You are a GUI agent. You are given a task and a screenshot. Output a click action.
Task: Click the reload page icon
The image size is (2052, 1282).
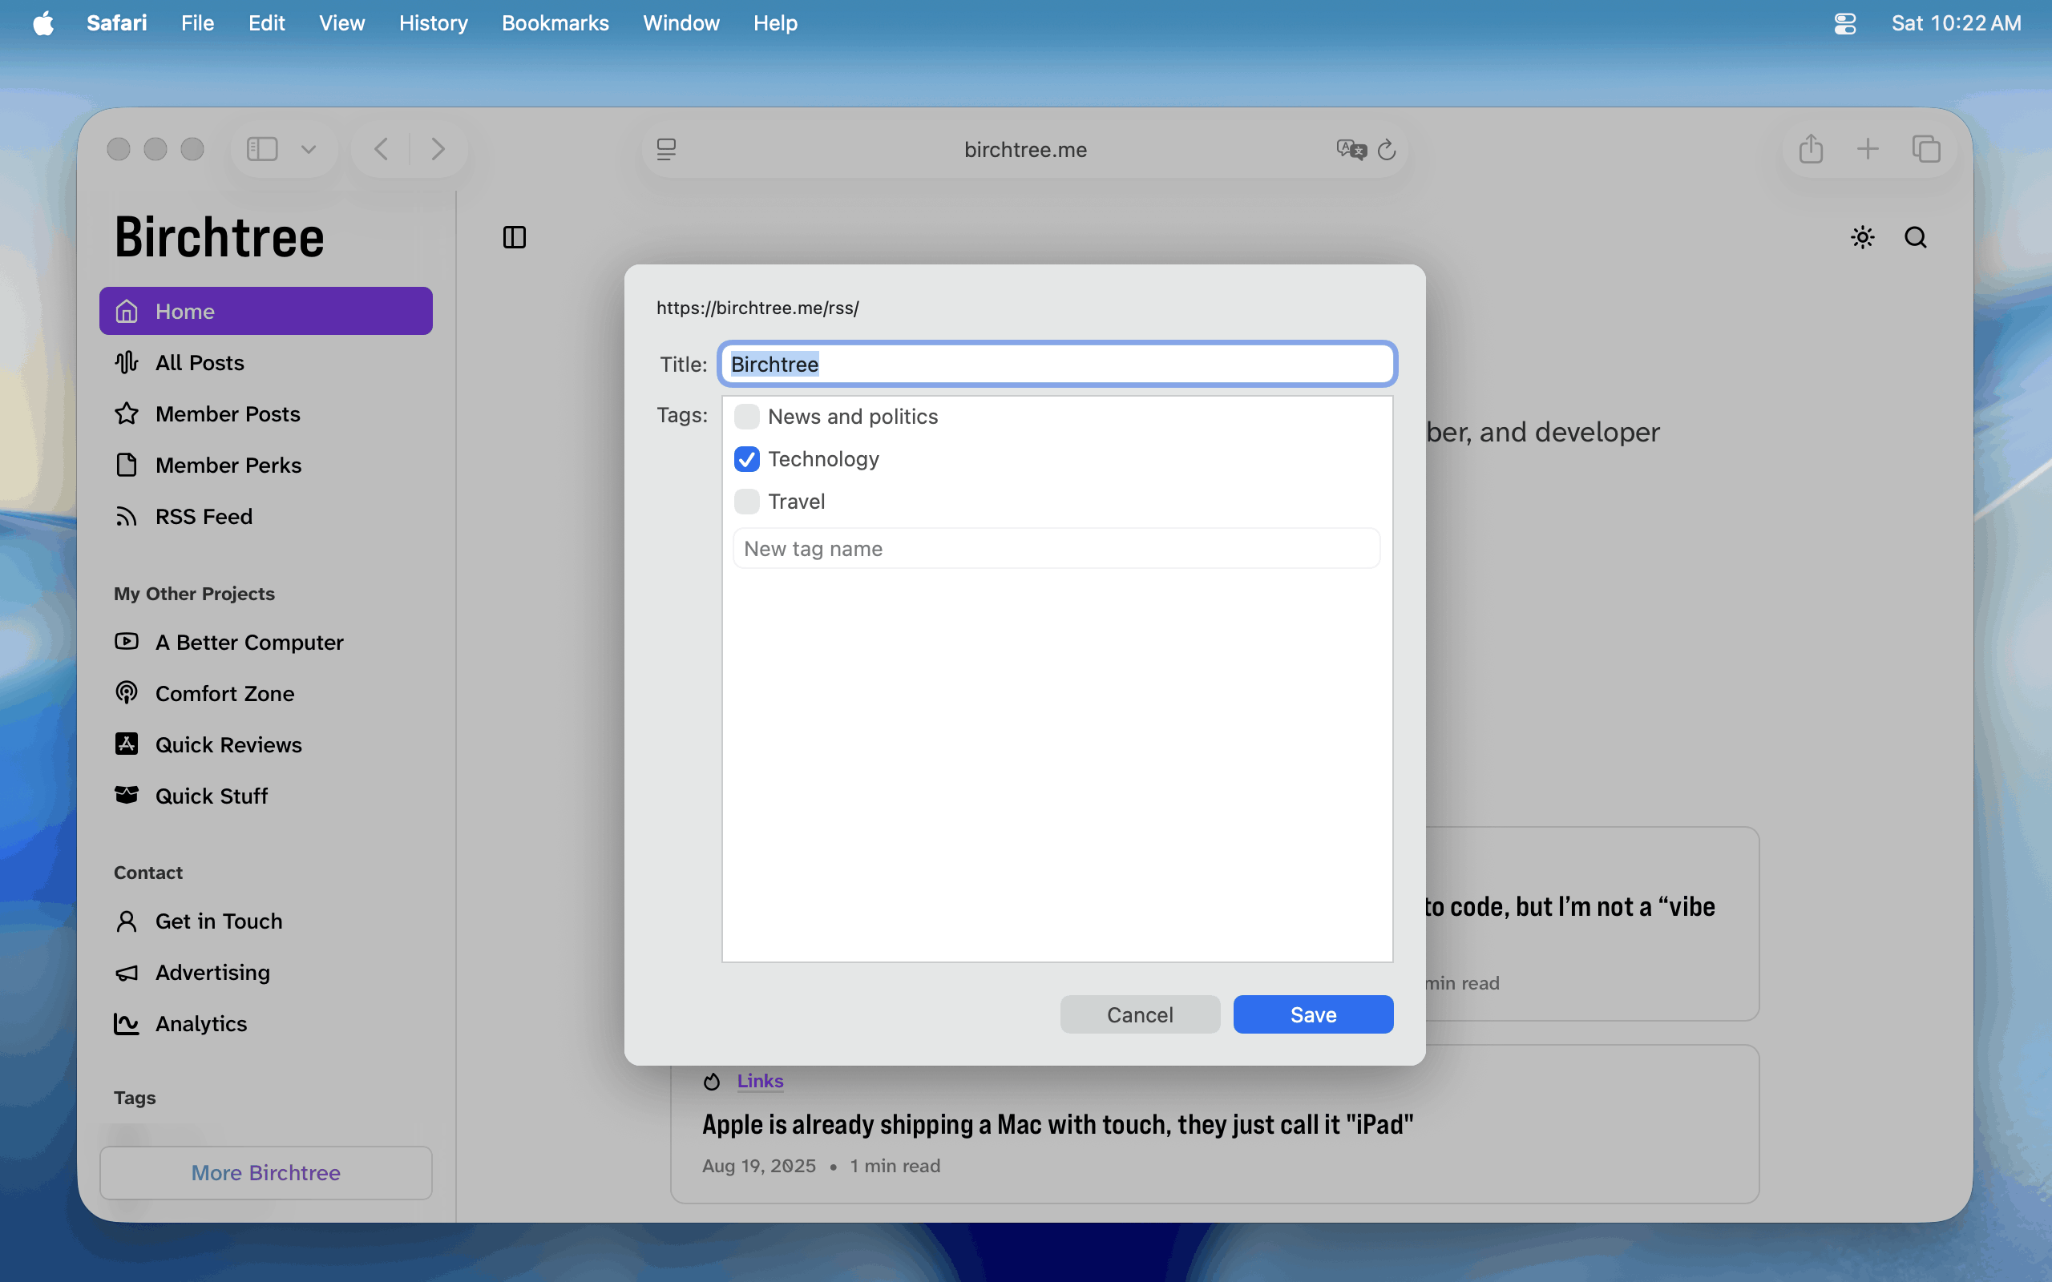tap(1387, 150)
